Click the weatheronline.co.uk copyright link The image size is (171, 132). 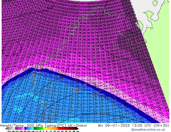tap(148, 130)
